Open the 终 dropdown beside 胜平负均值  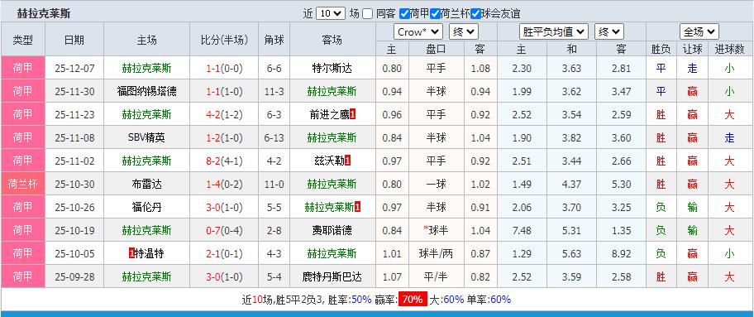coord(609,32)
